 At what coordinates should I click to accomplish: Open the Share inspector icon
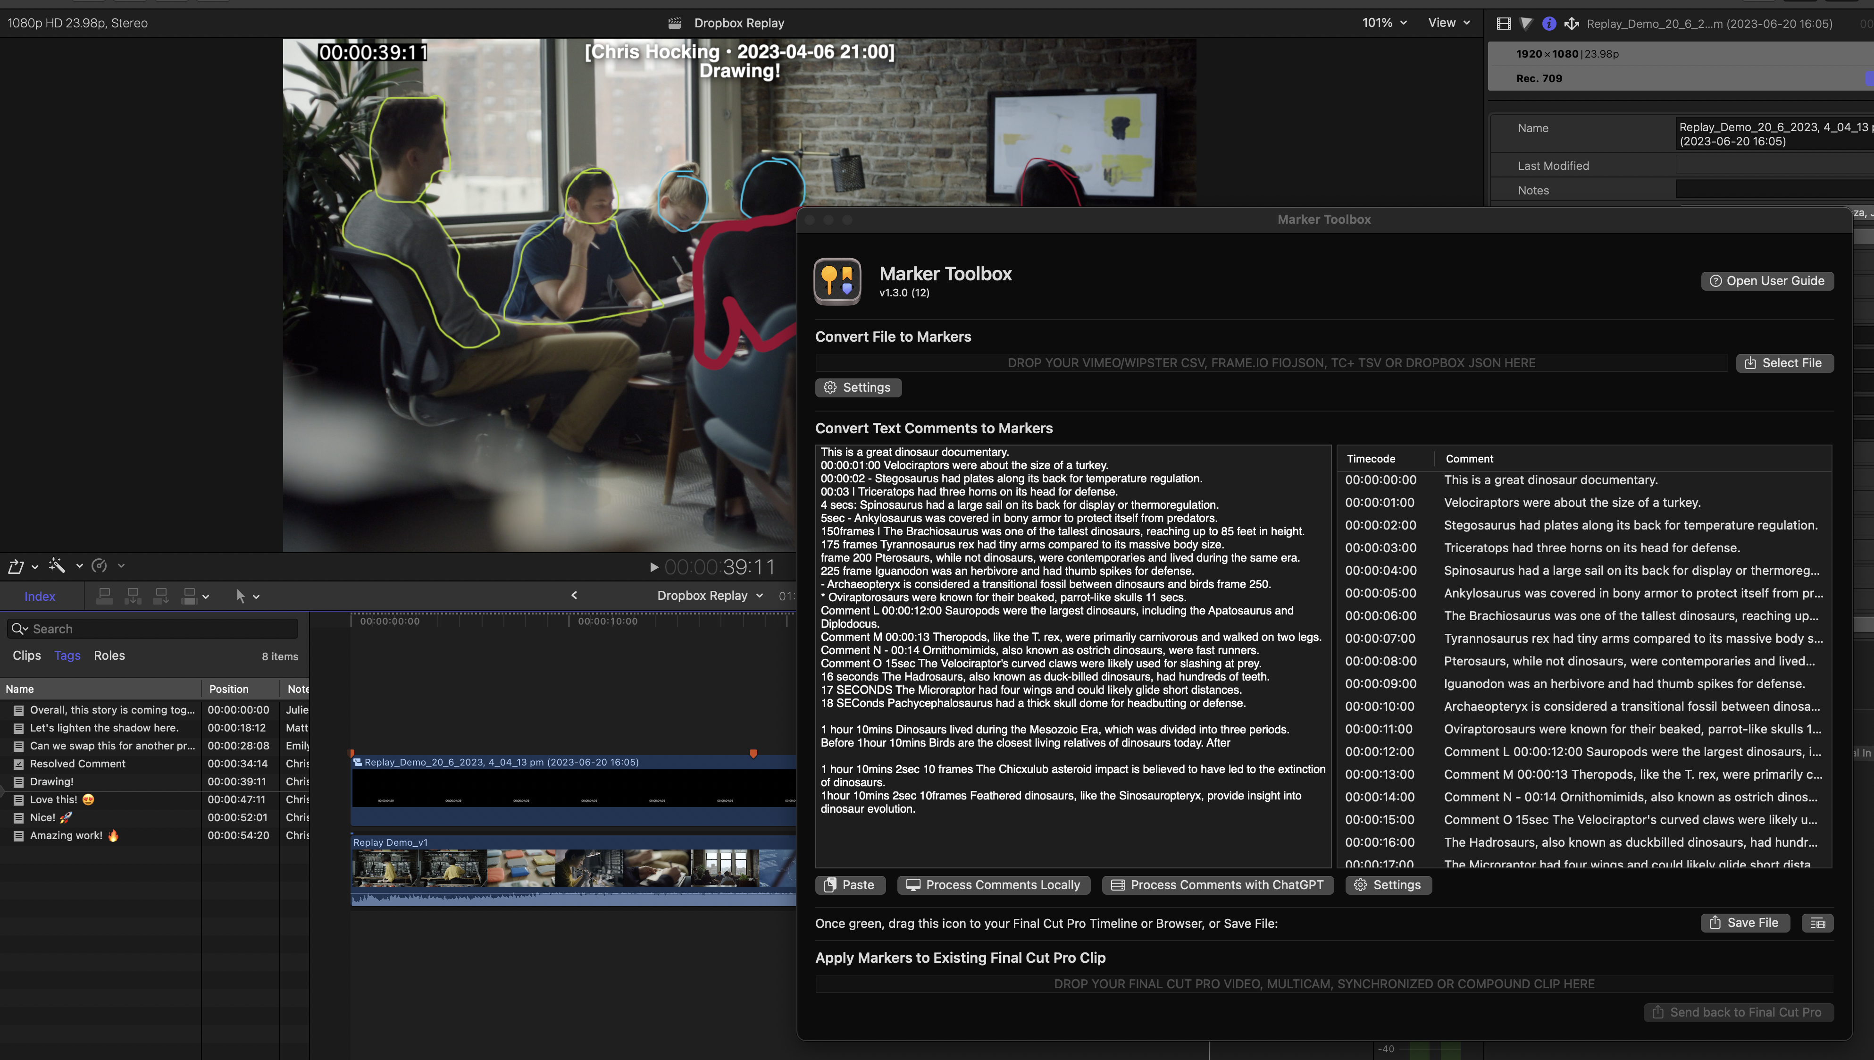[x=1571, y=23]
